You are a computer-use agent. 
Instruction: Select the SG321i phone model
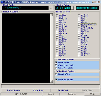coord(57,46)
